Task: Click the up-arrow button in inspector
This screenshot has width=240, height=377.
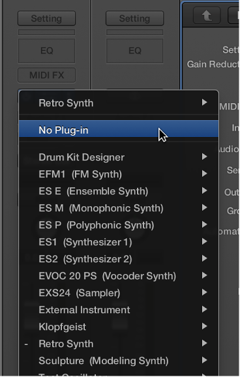Action: point(207,16)
